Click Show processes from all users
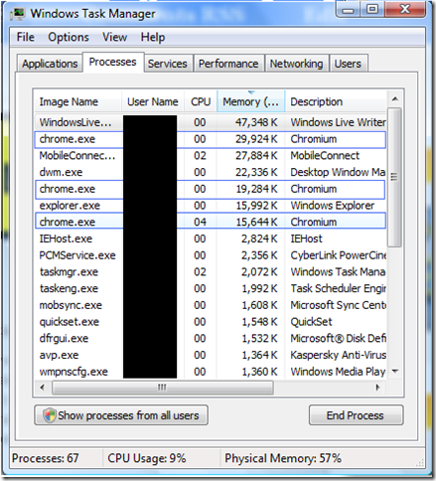 coord(121,415)
